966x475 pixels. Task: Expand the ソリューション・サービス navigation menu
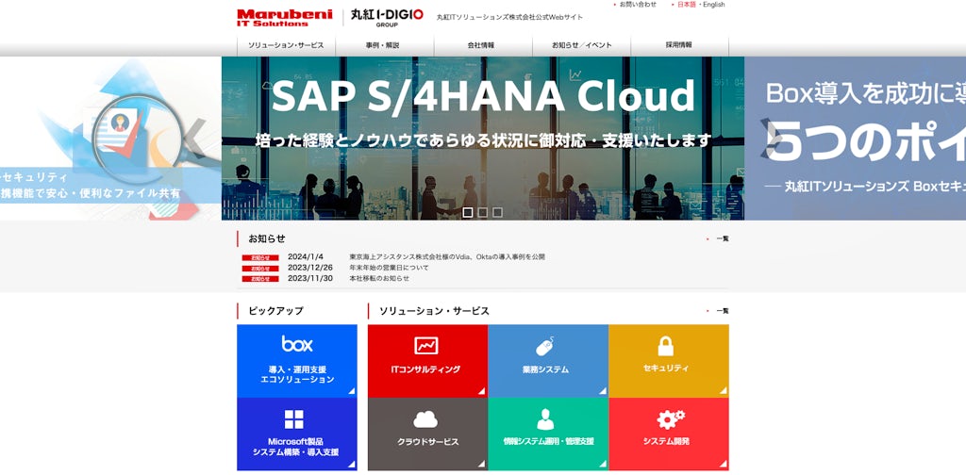286,45
